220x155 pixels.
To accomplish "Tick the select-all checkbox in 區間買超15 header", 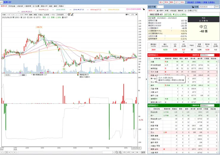I will (149, 58).
